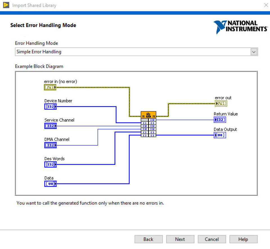Click the Back button
Image resolution: width=270 pixels, height=249 pixels.
coord(148,239)
